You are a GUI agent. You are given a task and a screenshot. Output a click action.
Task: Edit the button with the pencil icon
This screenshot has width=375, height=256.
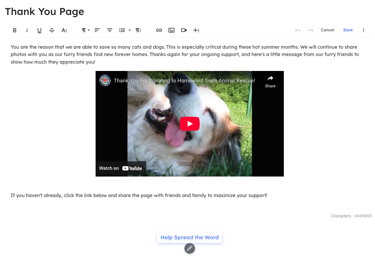pos(190,248)
